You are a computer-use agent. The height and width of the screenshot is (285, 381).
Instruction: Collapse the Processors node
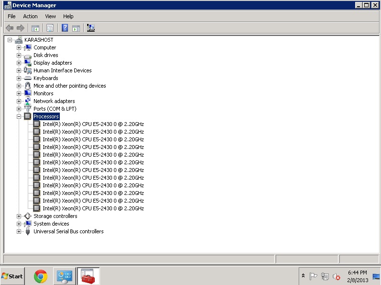(19, 116)
